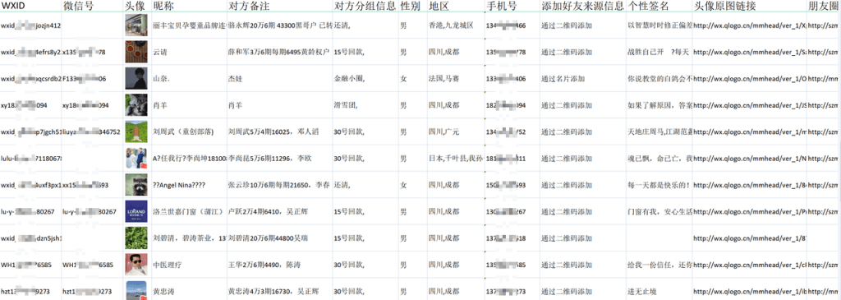
Task: Open the 山奈 profile avatar image
Action: [x=136, y=78]
